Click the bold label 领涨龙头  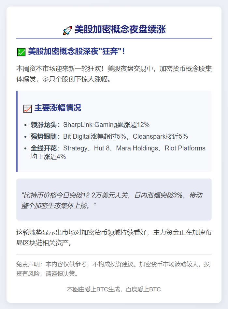(x=43, y=125)
